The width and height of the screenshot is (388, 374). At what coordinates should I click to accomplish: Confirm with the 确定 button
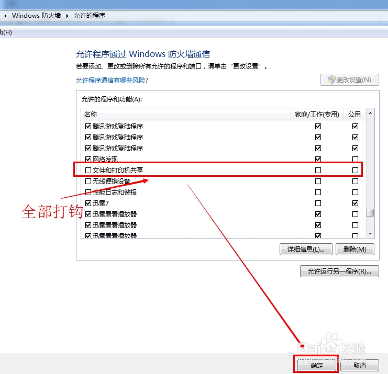pos(316,365)
